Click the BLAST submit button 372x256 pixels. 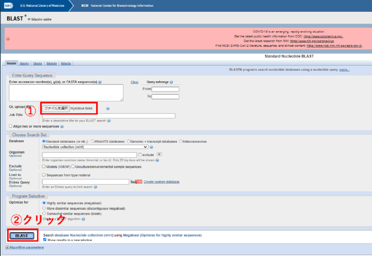(x=22, y=236)
